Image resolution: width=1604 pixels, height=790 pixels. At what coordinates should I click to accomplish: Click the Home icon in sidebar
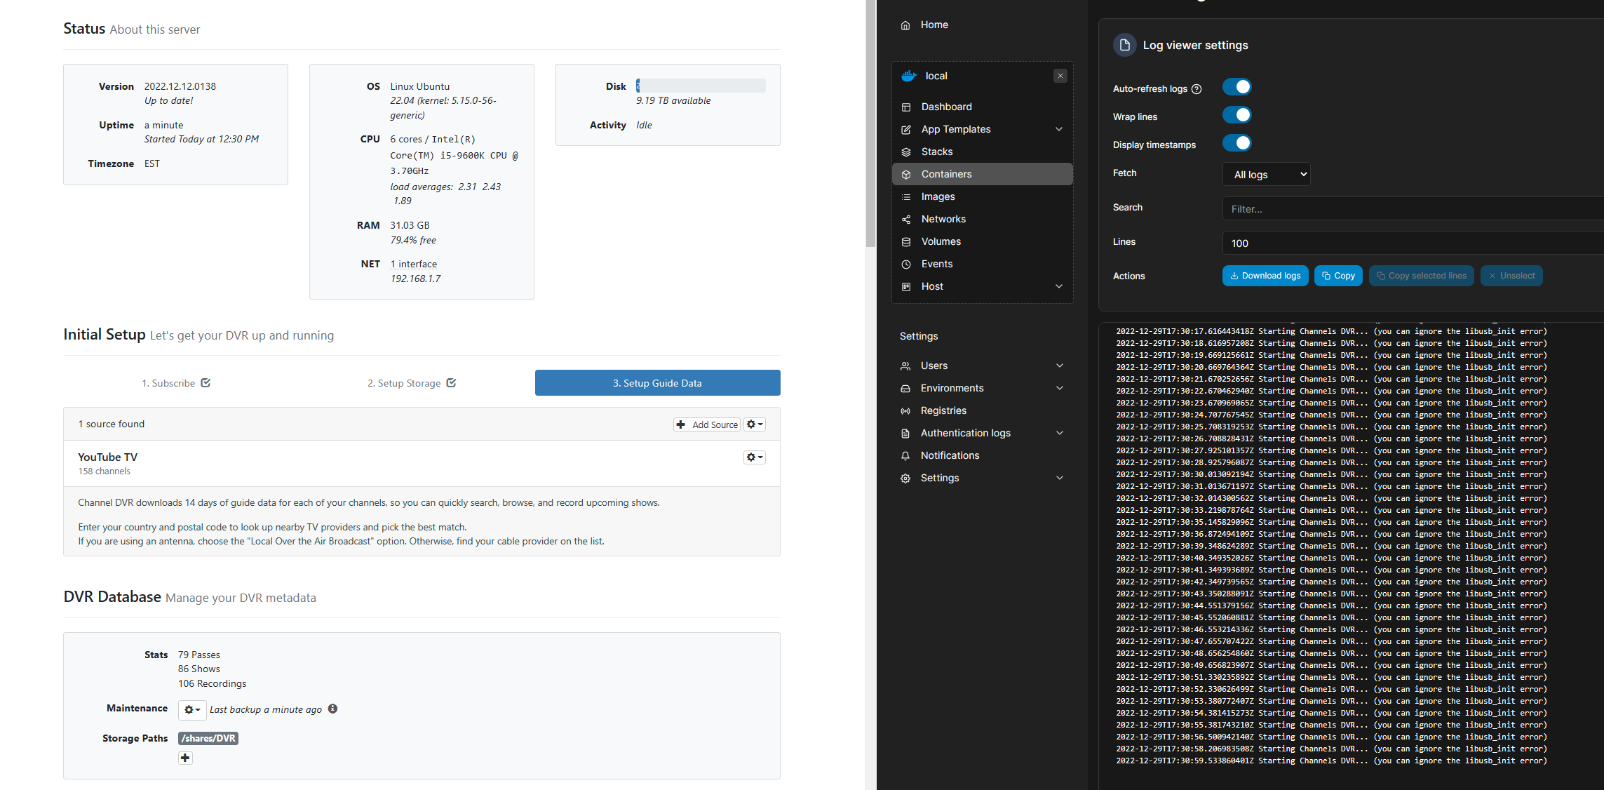905,25
